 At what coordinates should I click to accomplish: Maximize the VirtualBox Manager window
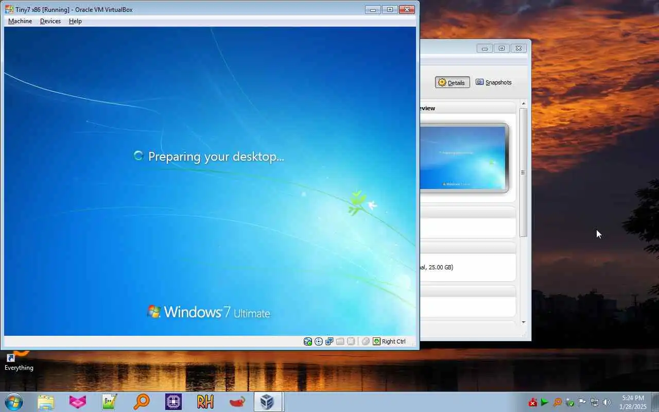(501, 48)
